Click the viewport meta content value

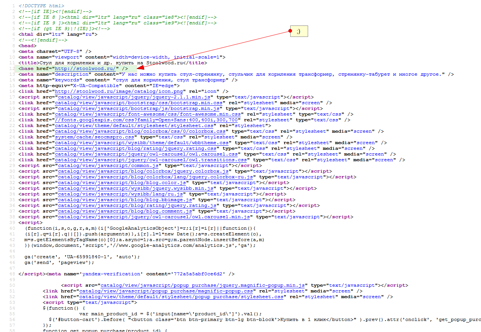[166, 57]
